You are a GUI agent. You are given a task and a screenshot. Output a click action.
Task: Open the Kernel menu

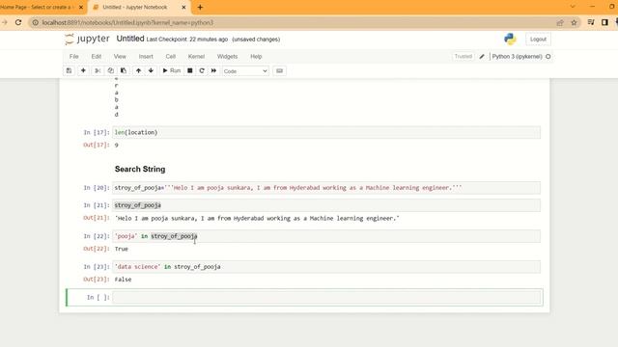pos(196,57)
